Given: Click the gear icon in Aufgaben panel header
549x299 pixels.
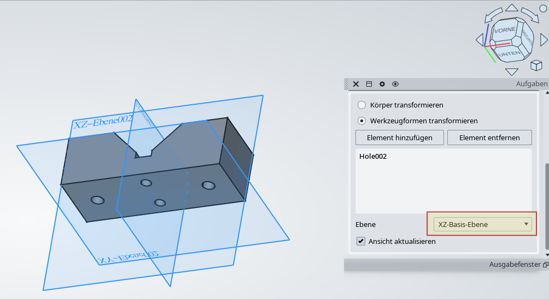Looking at the screenshot, I should [382, 84].
